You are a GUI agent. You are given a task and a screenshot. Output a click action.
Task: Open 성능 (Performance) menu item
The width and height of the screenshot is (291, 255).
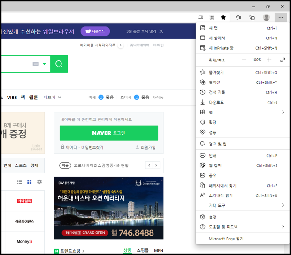coord(242,132)
